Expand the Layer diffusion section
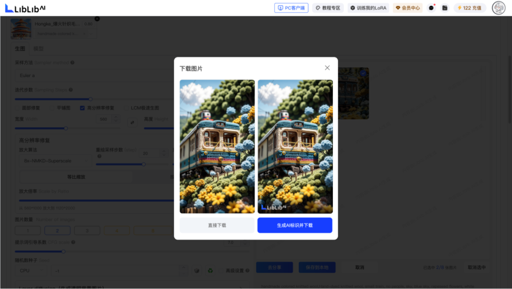 coord(241,287)
